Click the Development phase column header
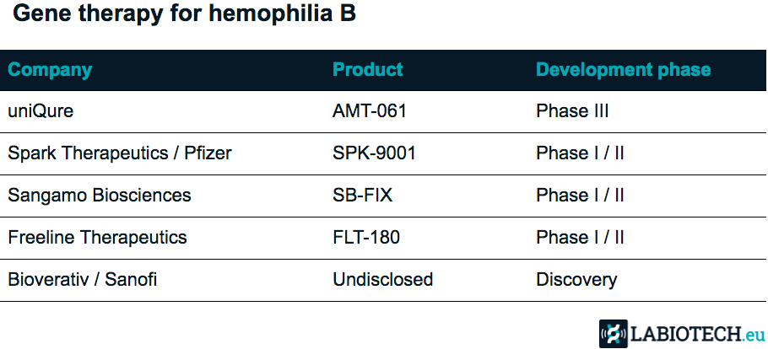 tap(624, 70)
